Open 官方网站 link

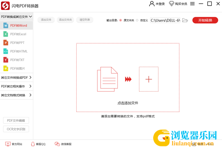[x=17, y=144]
